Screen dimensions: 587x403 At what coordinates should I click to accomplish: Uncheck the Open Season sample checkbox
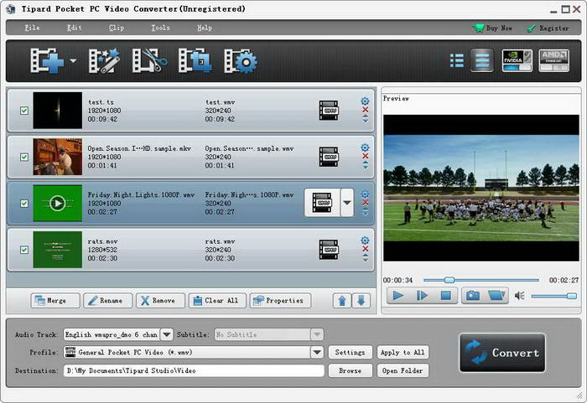24,157
